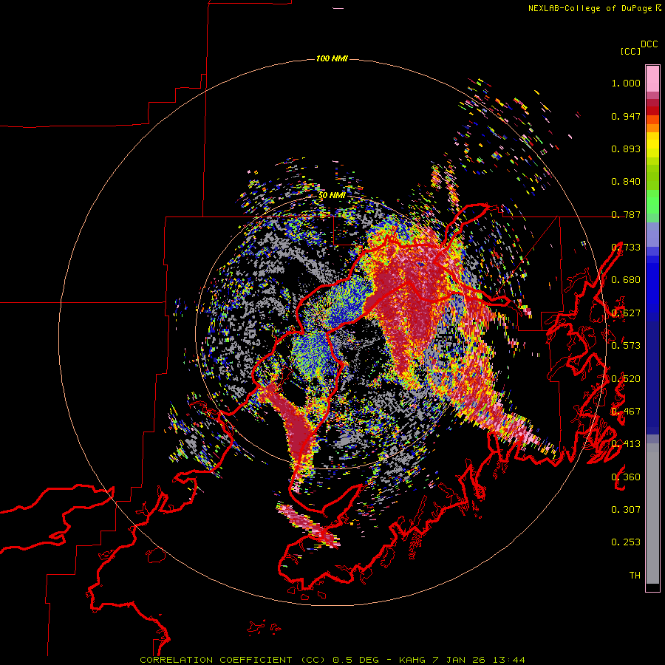665x665 pixels.
Task: Select the 0.467 legend value
Action: 626,412
